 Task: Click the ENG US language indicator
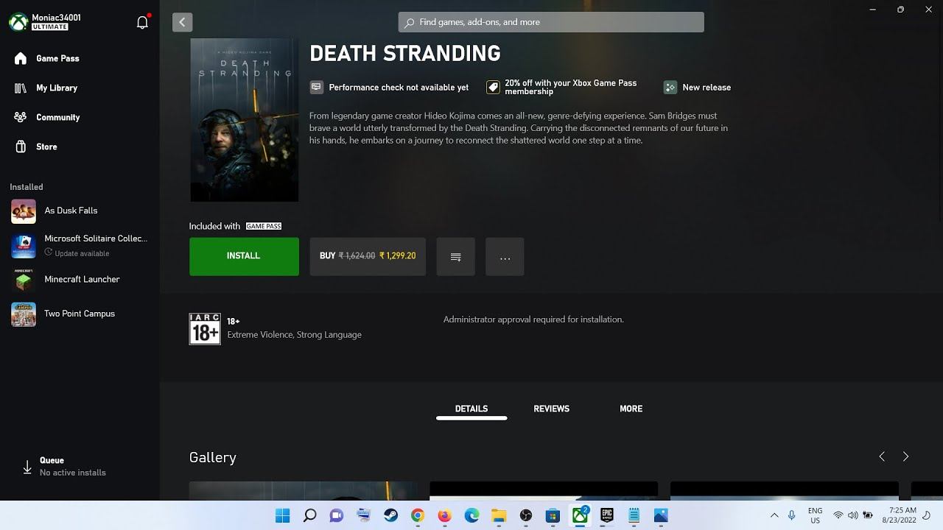pyautogui.click(x=815, y=515)
